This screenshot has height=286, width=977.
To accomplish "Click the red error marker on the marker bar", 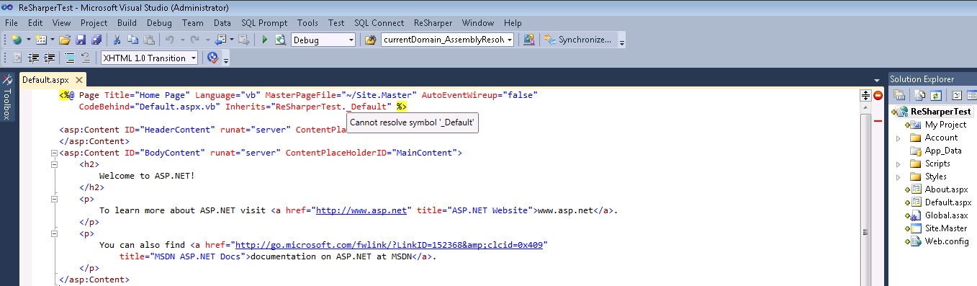I will [x=878, y=121].
